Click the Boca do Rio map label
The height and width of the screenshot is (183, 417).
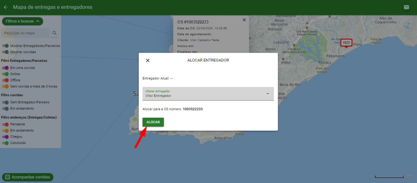290,85
